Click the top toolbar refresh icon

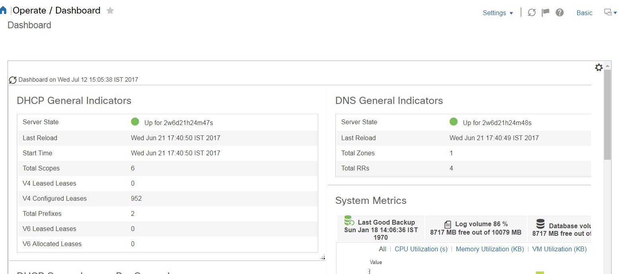532,13
